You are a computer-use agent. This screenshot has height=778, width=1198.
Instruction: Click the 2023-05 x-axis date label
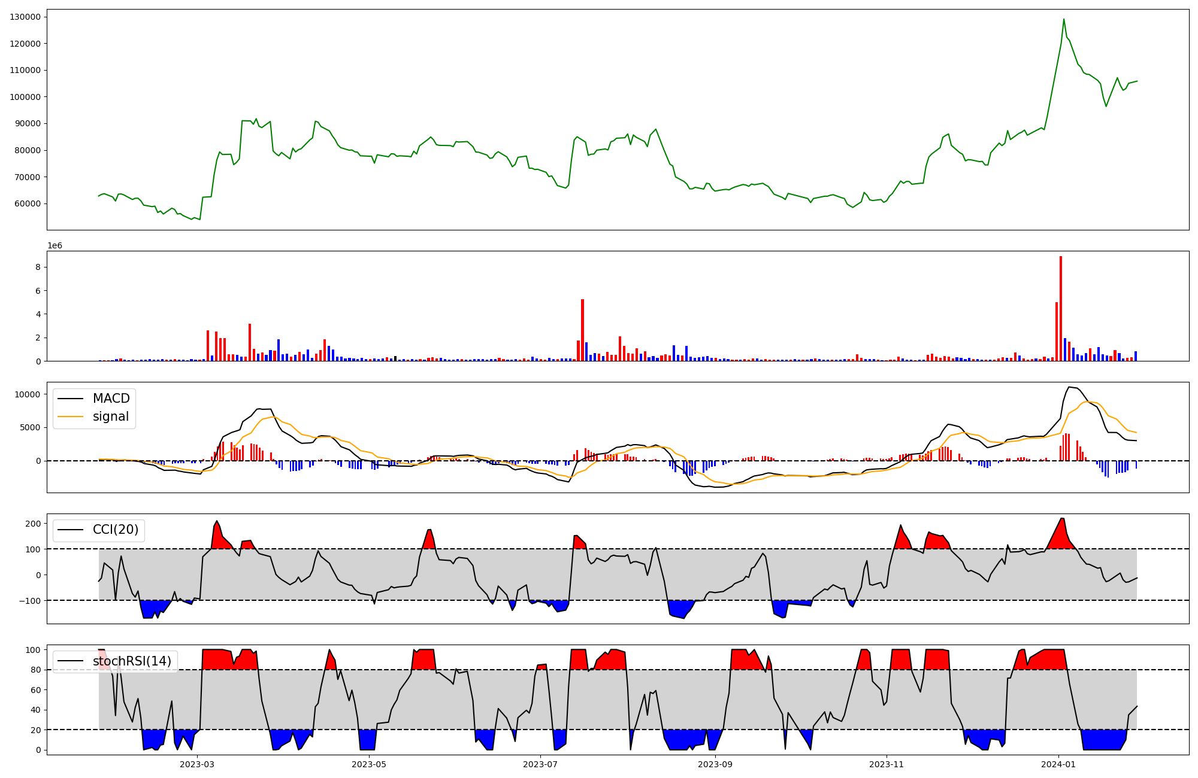point(369,764)
